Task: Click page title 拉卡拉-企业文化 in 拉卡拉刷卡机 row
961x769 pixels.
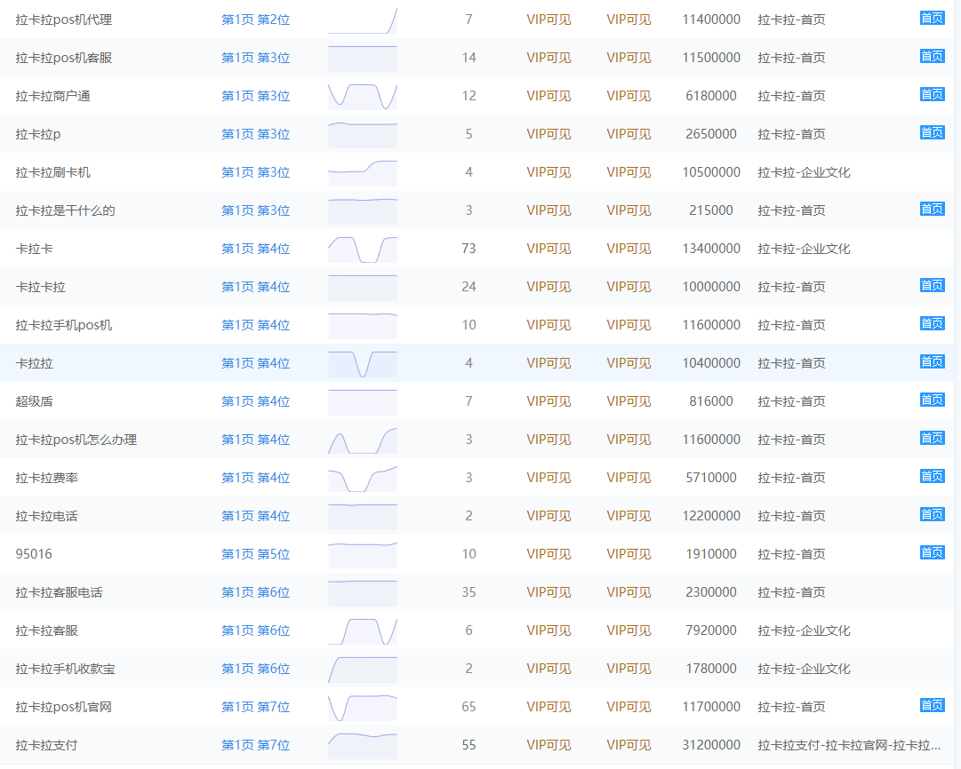Action: click(805, 172)
